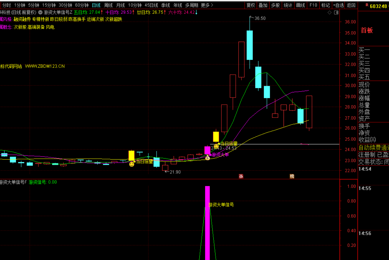This screenshot has width=389, height=260.
Task: Switch to 周线 weekly chart tab
Action: click(108, 5)
